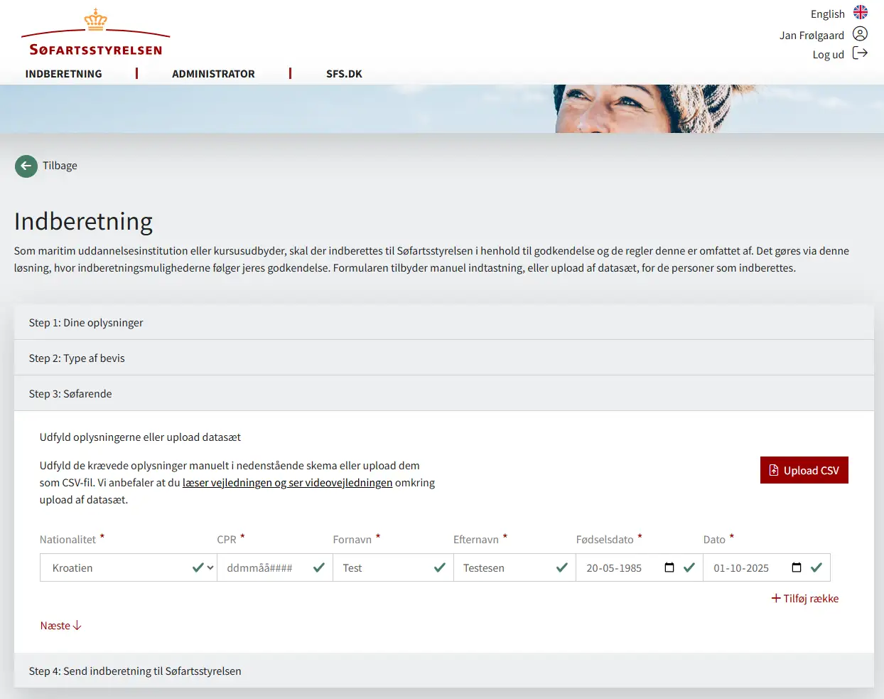
Task: Click the log out arrow icon
Action: (x=860, y=53)
